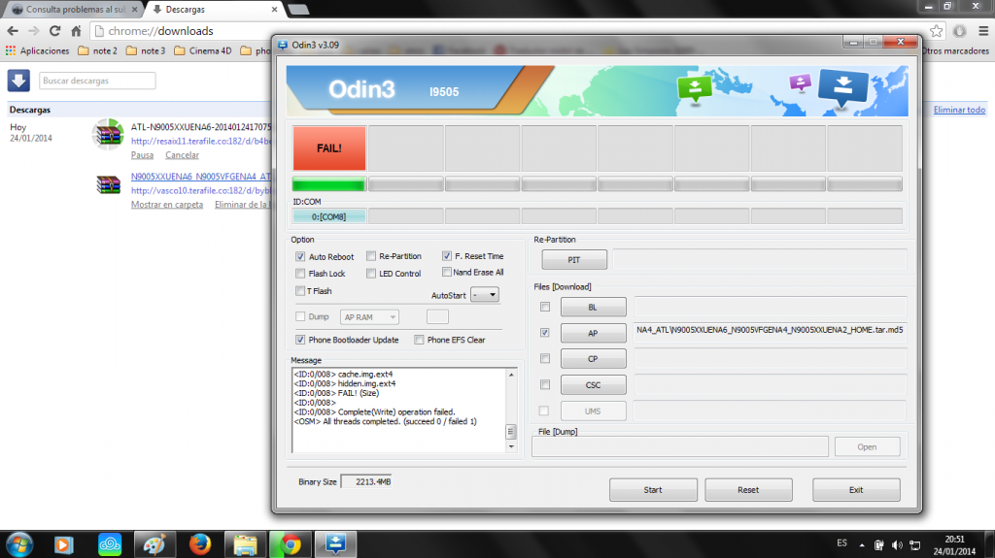
Task: Uncheck the Auto Reboot option
Action: point(300,257)
